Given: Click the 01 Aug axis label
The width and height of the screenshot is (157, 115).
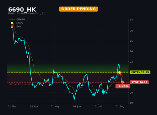Looking at the screenshot, I should tap(120, 106).
